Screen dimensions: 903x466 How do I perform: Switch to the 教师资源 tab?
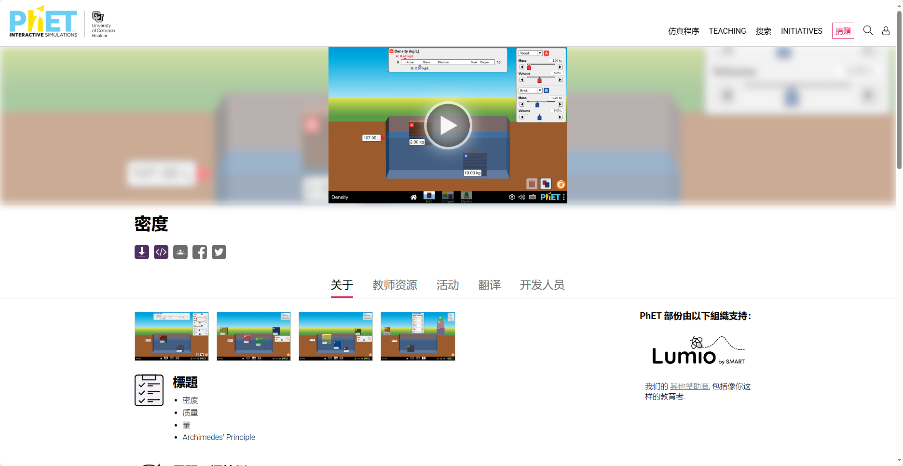(x=395, y=285)
